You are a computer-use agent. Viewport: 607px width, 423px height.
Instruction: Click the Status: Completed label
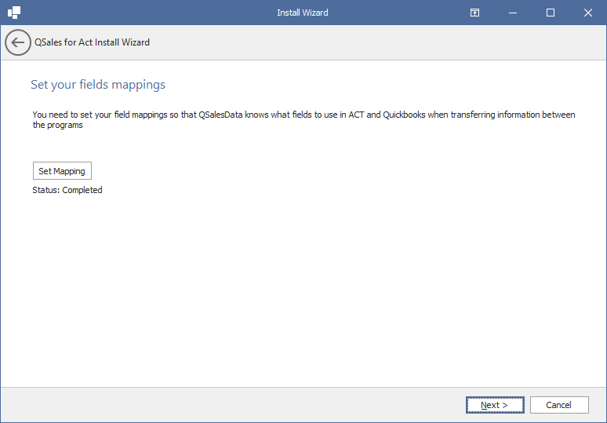[x=67, y=190]
